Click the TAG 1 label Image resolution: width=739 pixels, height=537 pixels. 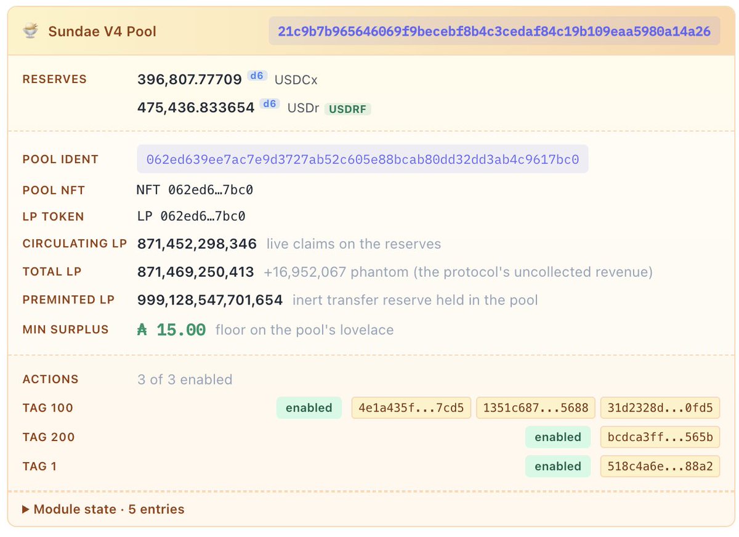[x=39, y=466]
